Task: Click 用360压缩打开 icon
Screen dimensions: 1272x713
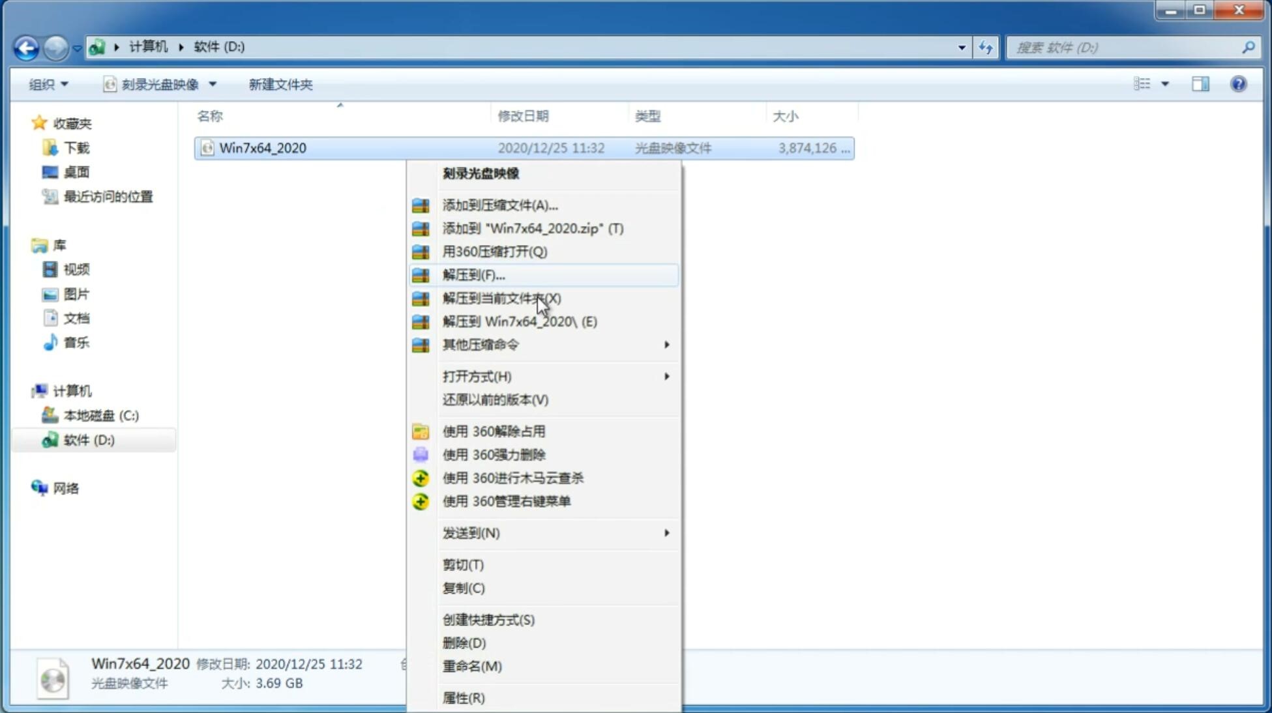Action: pyautogui.click(x=419, y=251)
